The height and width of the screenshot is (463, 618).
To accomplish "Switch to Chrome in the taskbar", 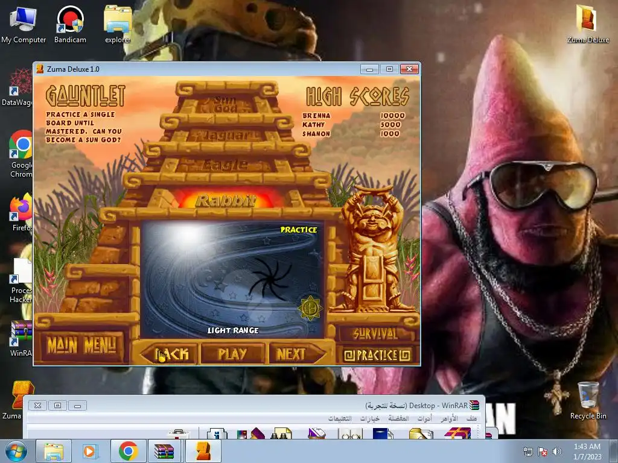I will pos(128,451).
